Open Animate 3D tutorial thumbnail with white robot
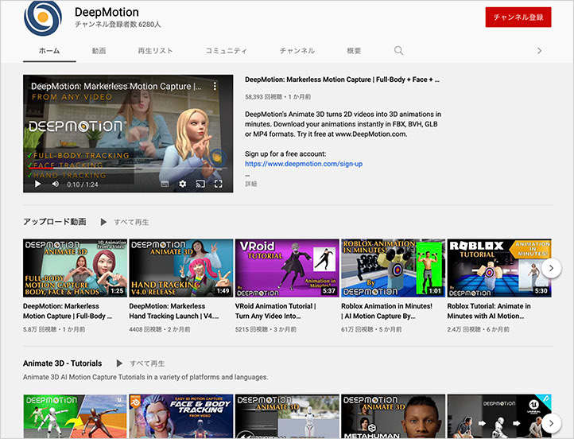574x439 pixels. click(287, 416)
